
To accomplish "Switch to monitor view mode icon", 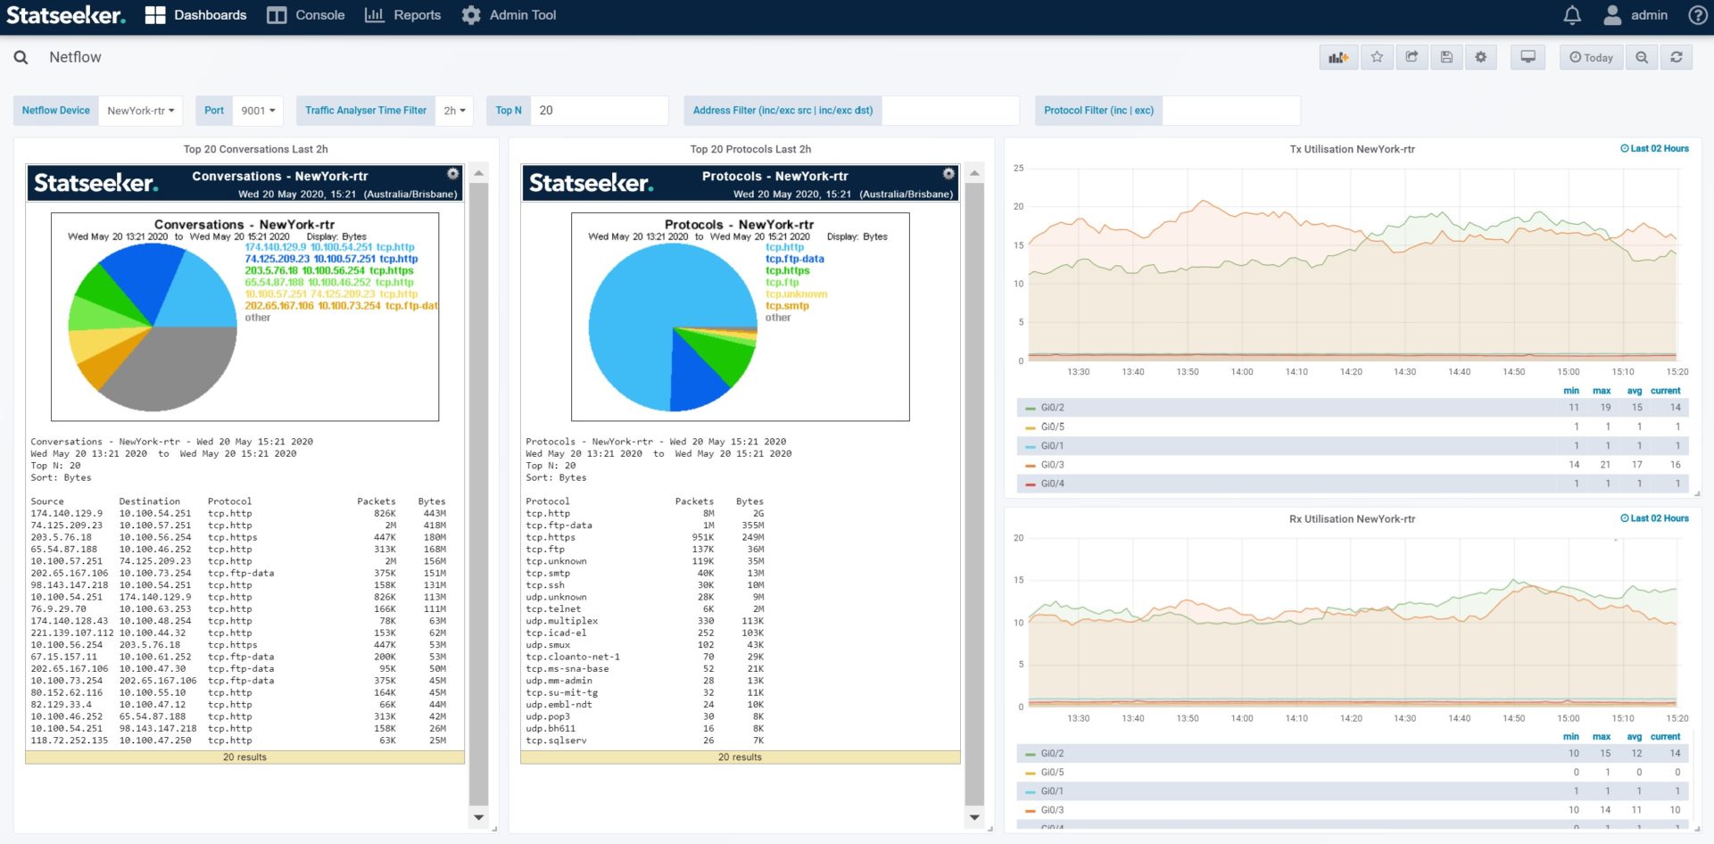I will 1528,57.
